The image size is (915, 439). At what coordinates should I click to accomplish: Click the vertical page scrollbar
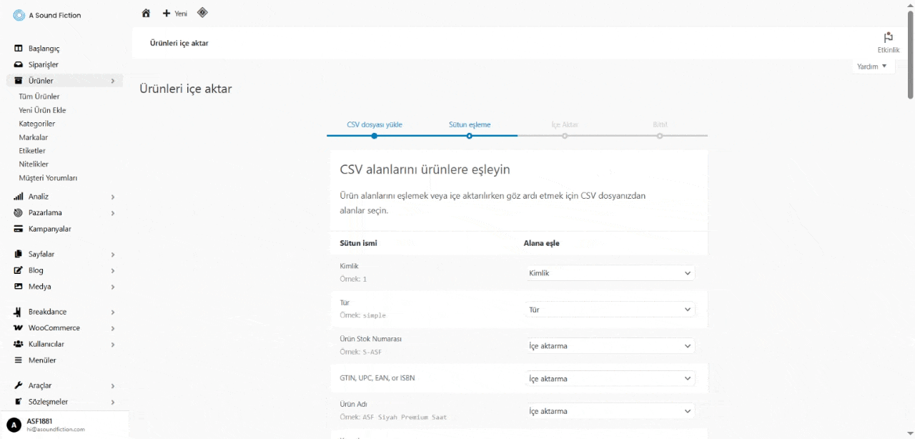click(910, 57)
